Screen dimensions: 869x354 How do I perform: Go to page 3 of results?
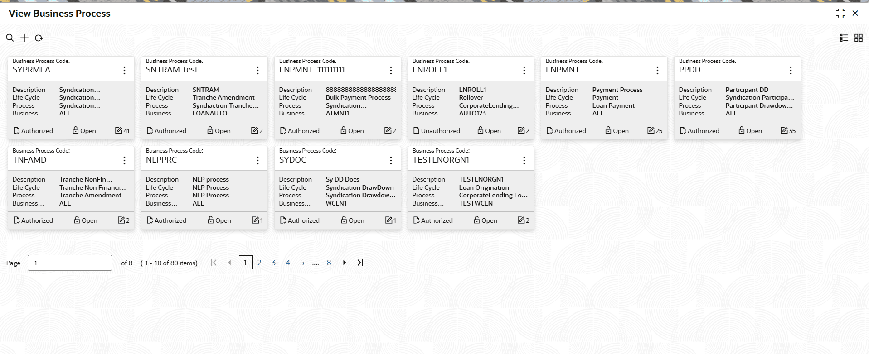click(x=274, y=263)
